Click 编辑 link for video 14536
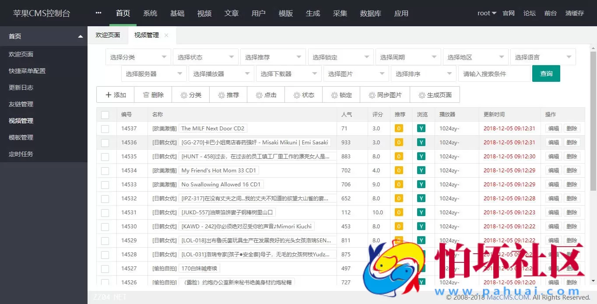Screen dimensions: 597x304 (x=553, y=142)
